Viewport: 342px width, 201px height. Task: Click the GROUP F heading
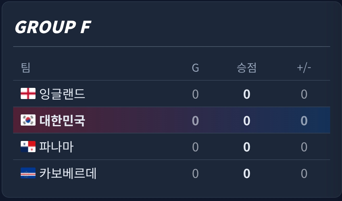(53, 27)
